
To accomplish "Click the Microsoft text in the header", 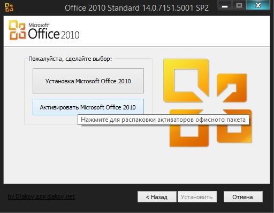I will pyautogui.click(x=39, y=25).
